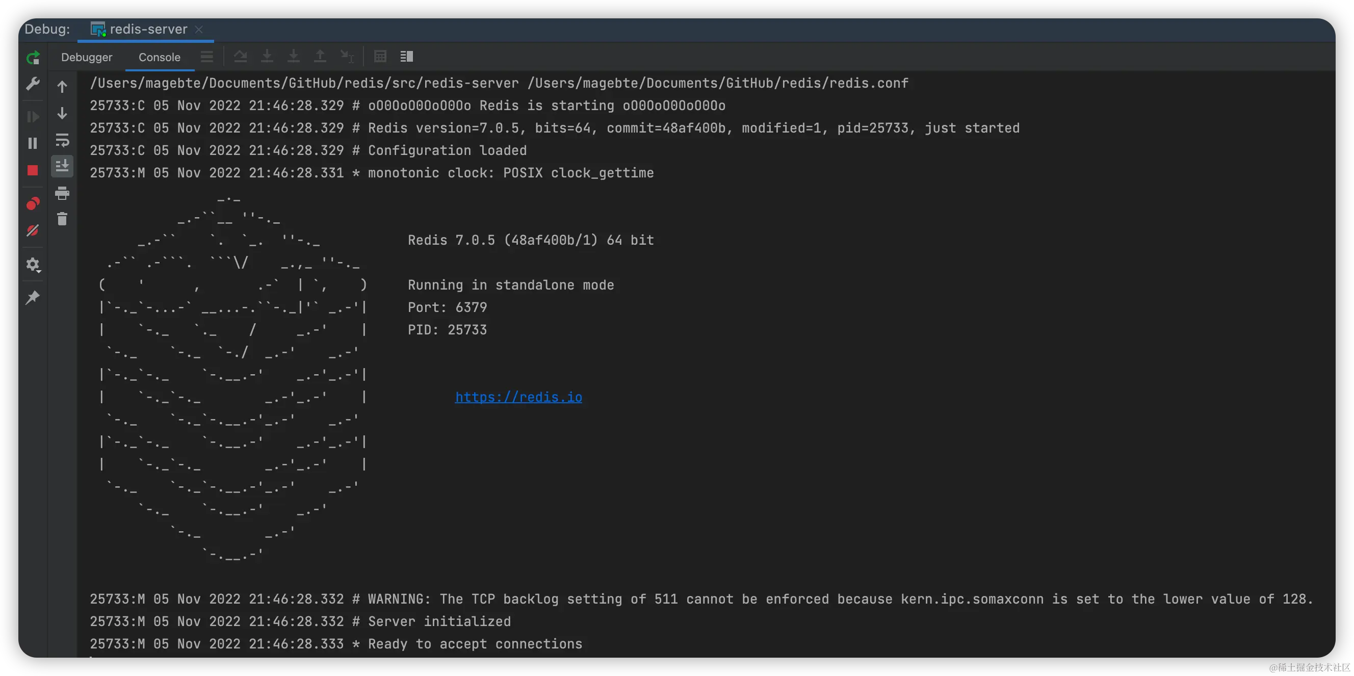Click the layout panel icon after the calculator
1354x676 pixels.
point(407,57)
